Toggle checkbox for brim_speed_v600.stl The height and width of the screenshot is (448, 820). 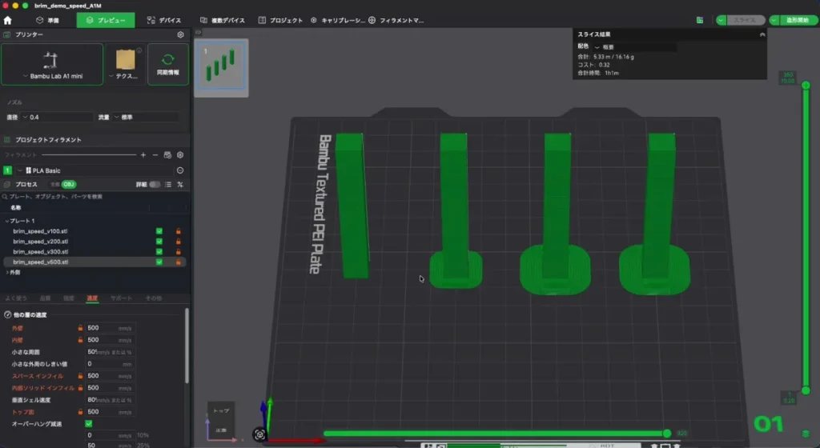click(159, 262)
